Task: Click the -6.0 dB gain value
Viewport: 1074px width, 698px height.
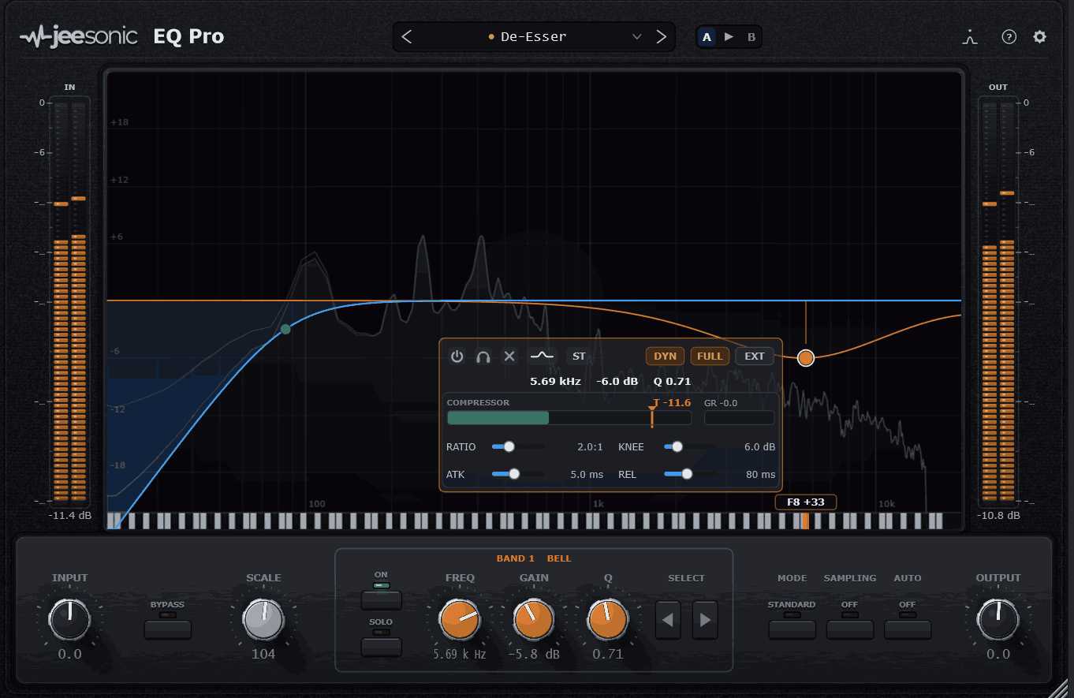Action: (617, 381)
